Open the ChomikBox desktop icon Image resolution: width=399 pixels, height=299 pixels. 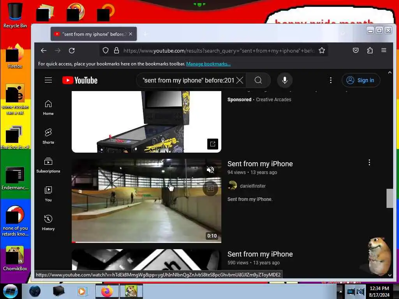(15, 259)
